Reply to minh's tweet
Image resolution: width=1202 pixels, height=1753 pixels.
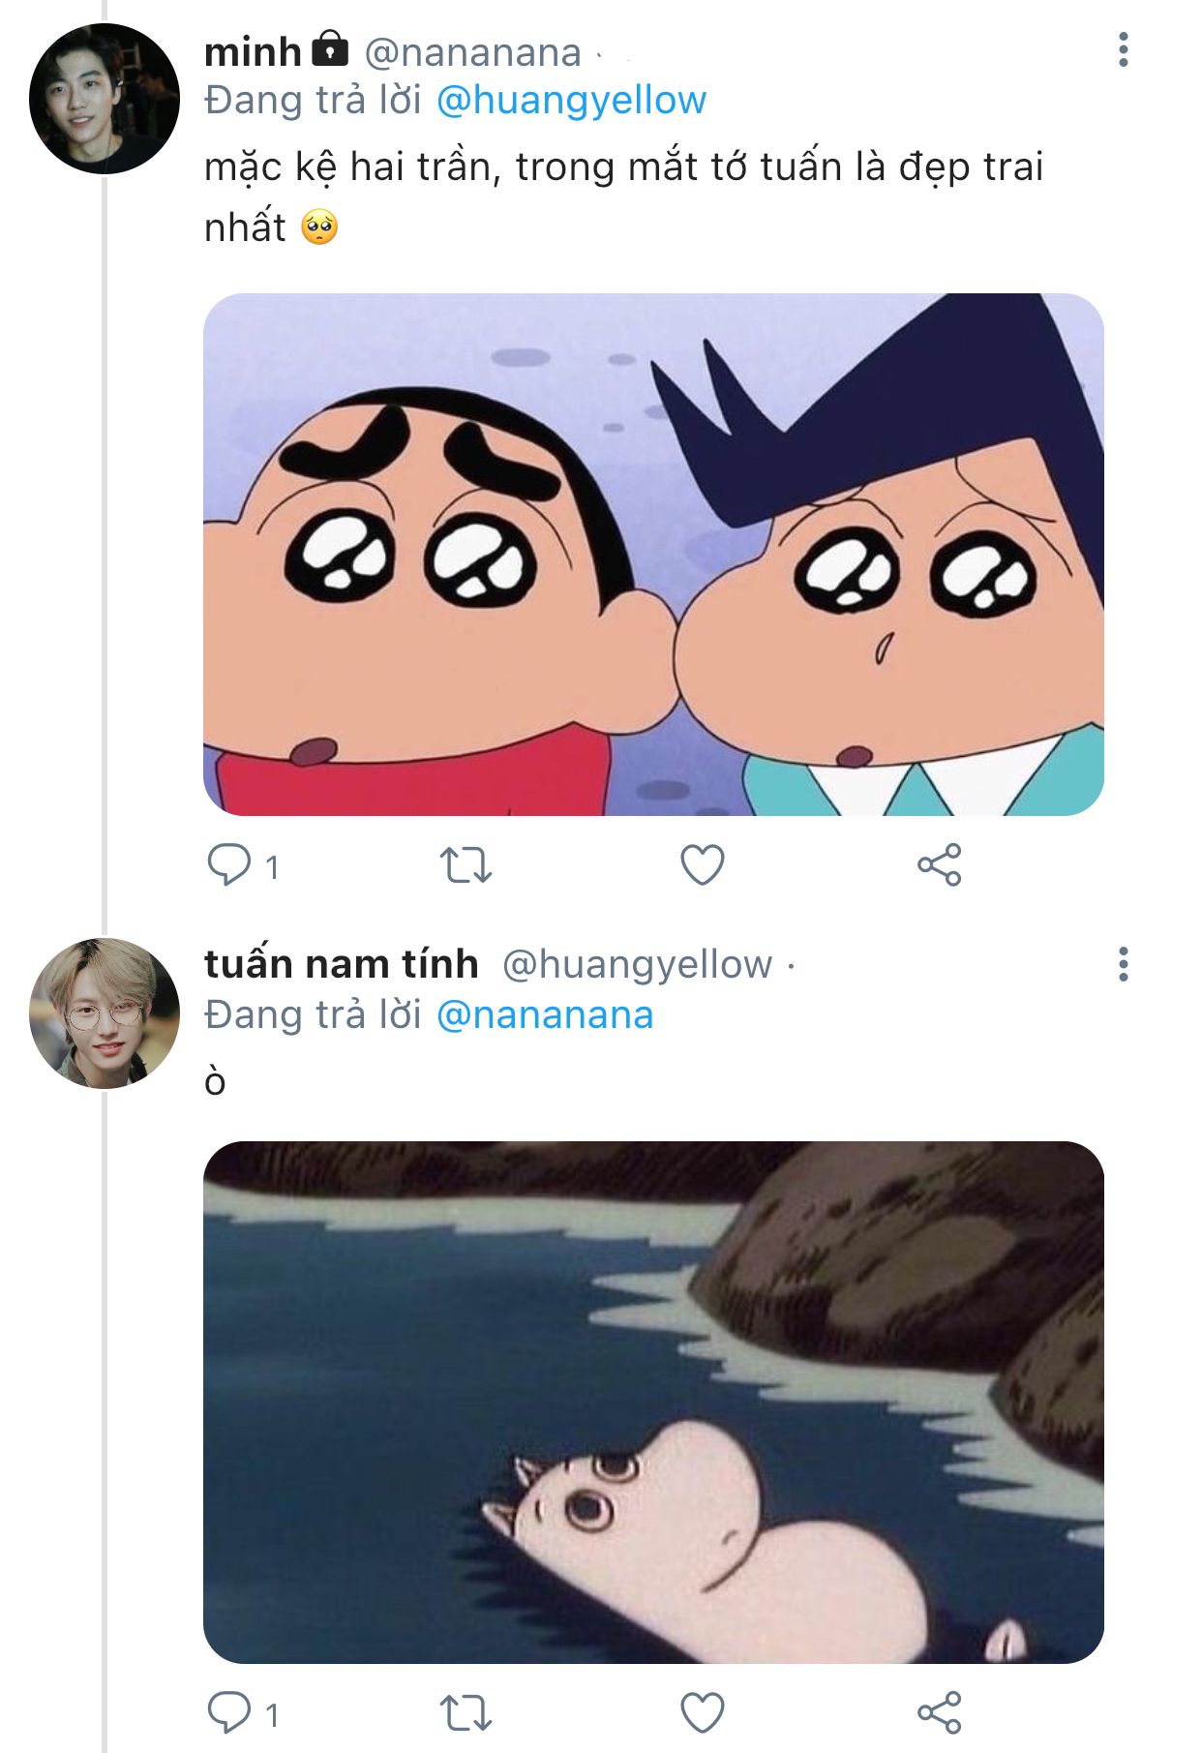point(229,864)
